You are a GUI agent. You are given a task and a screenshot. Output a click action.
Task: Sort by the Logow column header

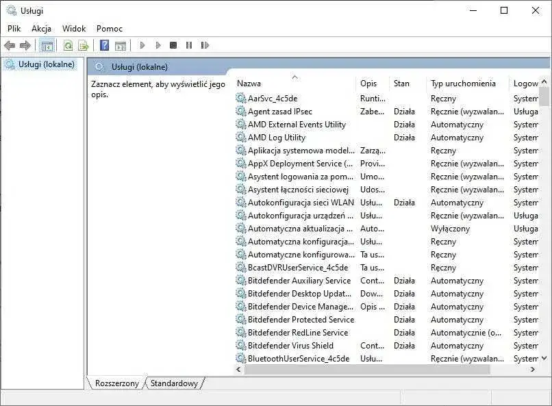(x=525, y=84)
